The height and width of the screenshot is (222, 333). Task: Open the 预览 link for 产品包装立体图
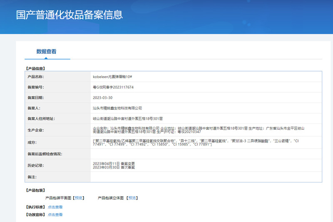132,198
